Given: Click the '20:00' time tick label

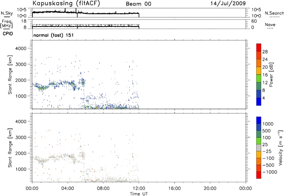Looking at the screenshot, I should pos(210,189).
